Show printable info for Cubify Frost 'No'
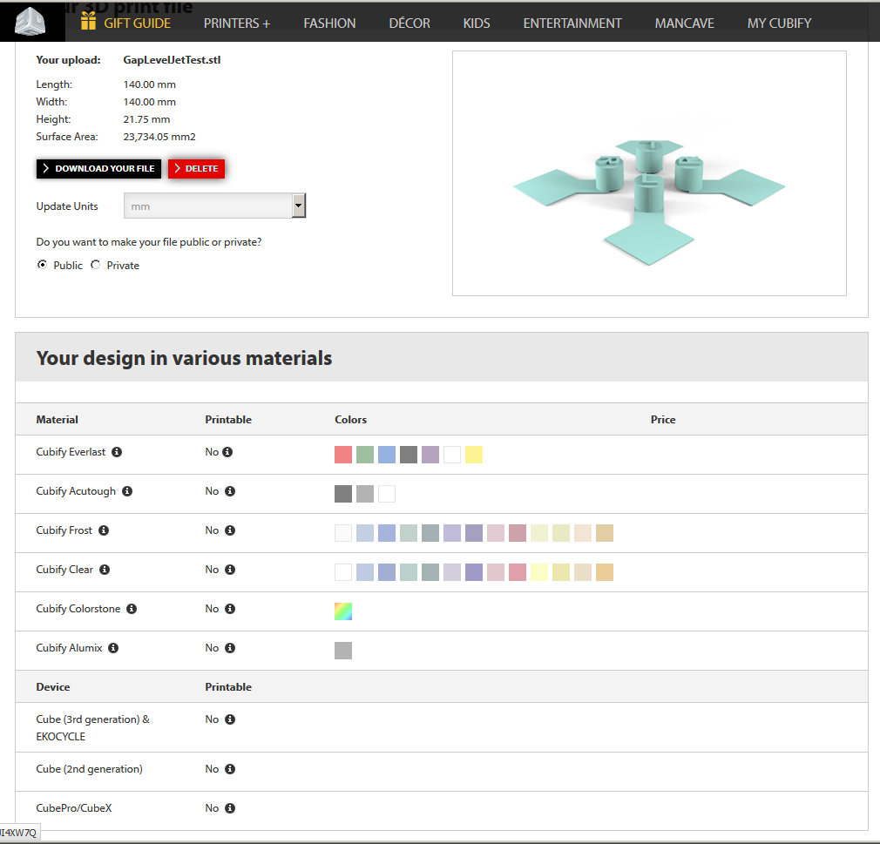 pos(230,530)
